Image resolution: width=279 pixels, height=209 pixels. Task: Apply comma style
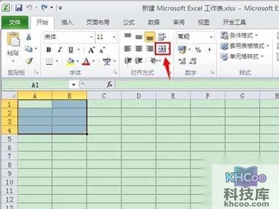pyautogui.click(x=209, y=50)
